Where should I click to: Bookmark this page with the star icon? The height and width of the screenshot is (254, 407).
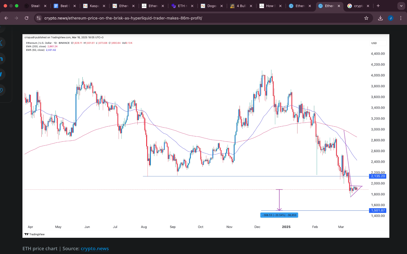(366, 18)
